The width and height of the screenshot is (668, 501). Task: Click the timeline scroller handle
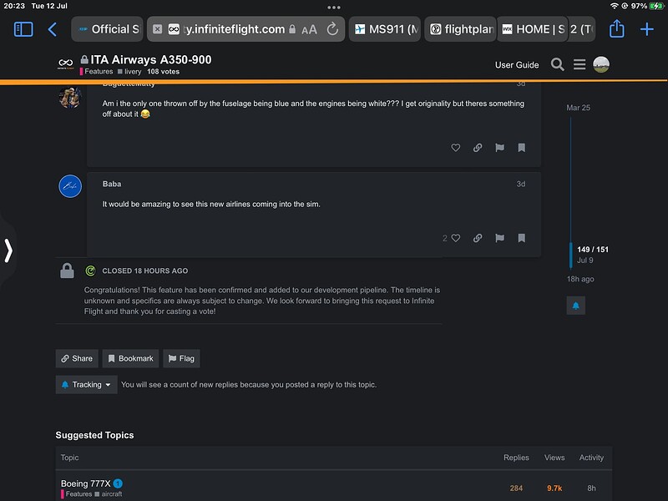(x=571, y=255)
